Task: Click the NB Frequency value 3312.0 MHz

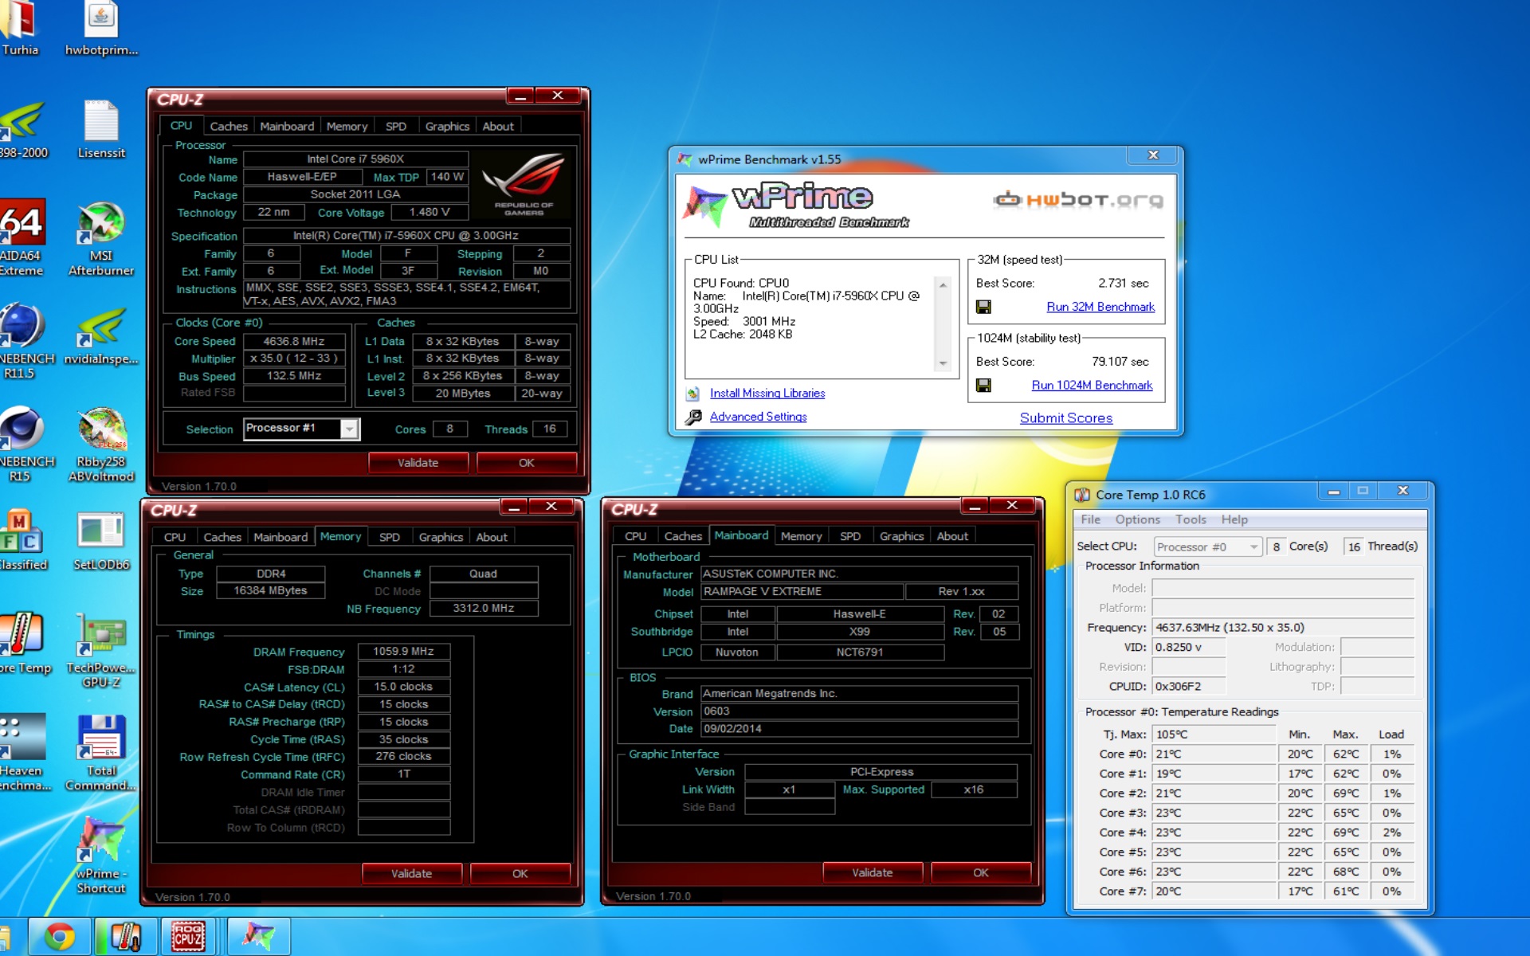Action: 484,609
